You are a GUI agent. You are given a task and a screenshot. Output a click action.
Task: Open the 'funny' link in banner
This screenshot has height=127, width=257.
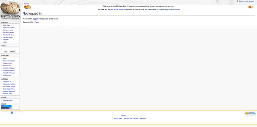pos(159,10)
